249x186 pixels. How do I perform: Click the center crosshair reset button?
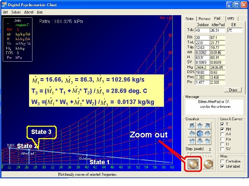(200, 134)
